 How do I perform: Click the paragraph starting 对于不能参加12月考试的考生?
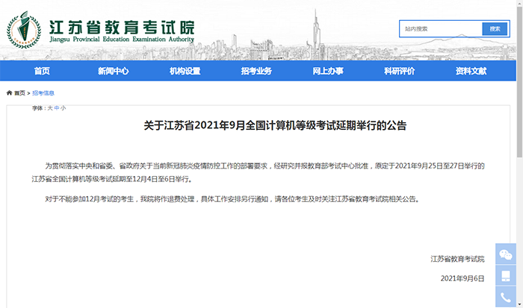pyautogui.click(x=232, y=199)
